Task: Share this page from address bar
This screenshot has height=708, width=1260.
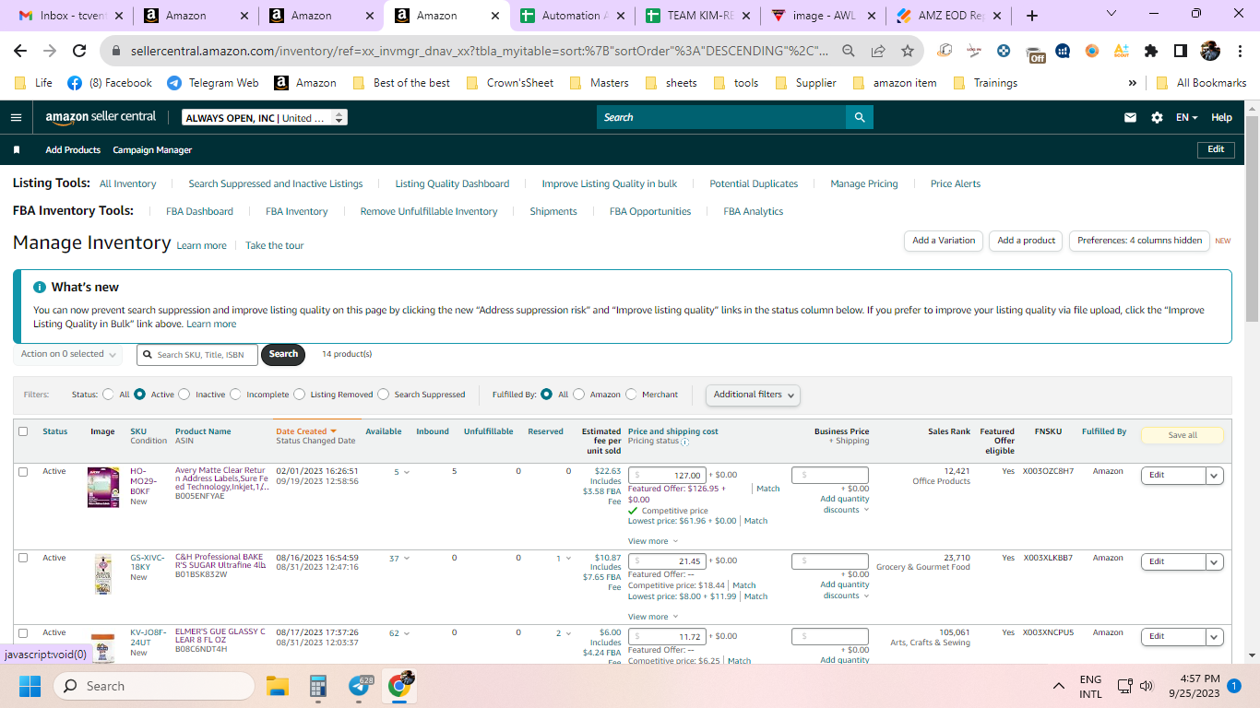Action: [x=878, y=51]
